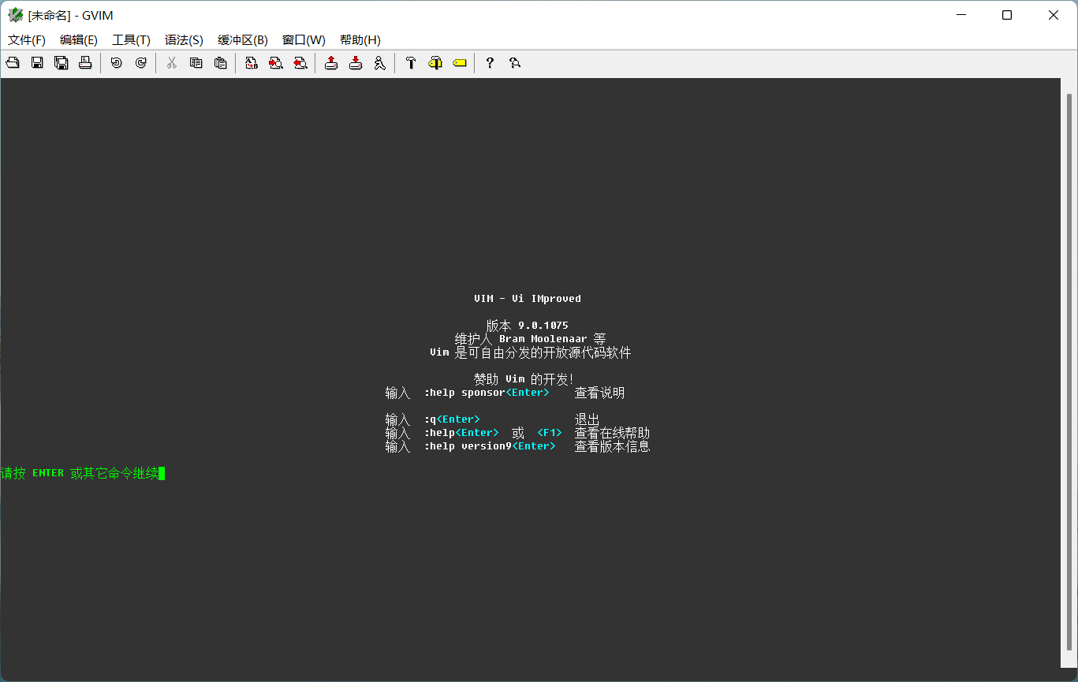1078x682 pixels.
Task: Paste from clipboard toolbar icon
Action: (x=221, y=63)
